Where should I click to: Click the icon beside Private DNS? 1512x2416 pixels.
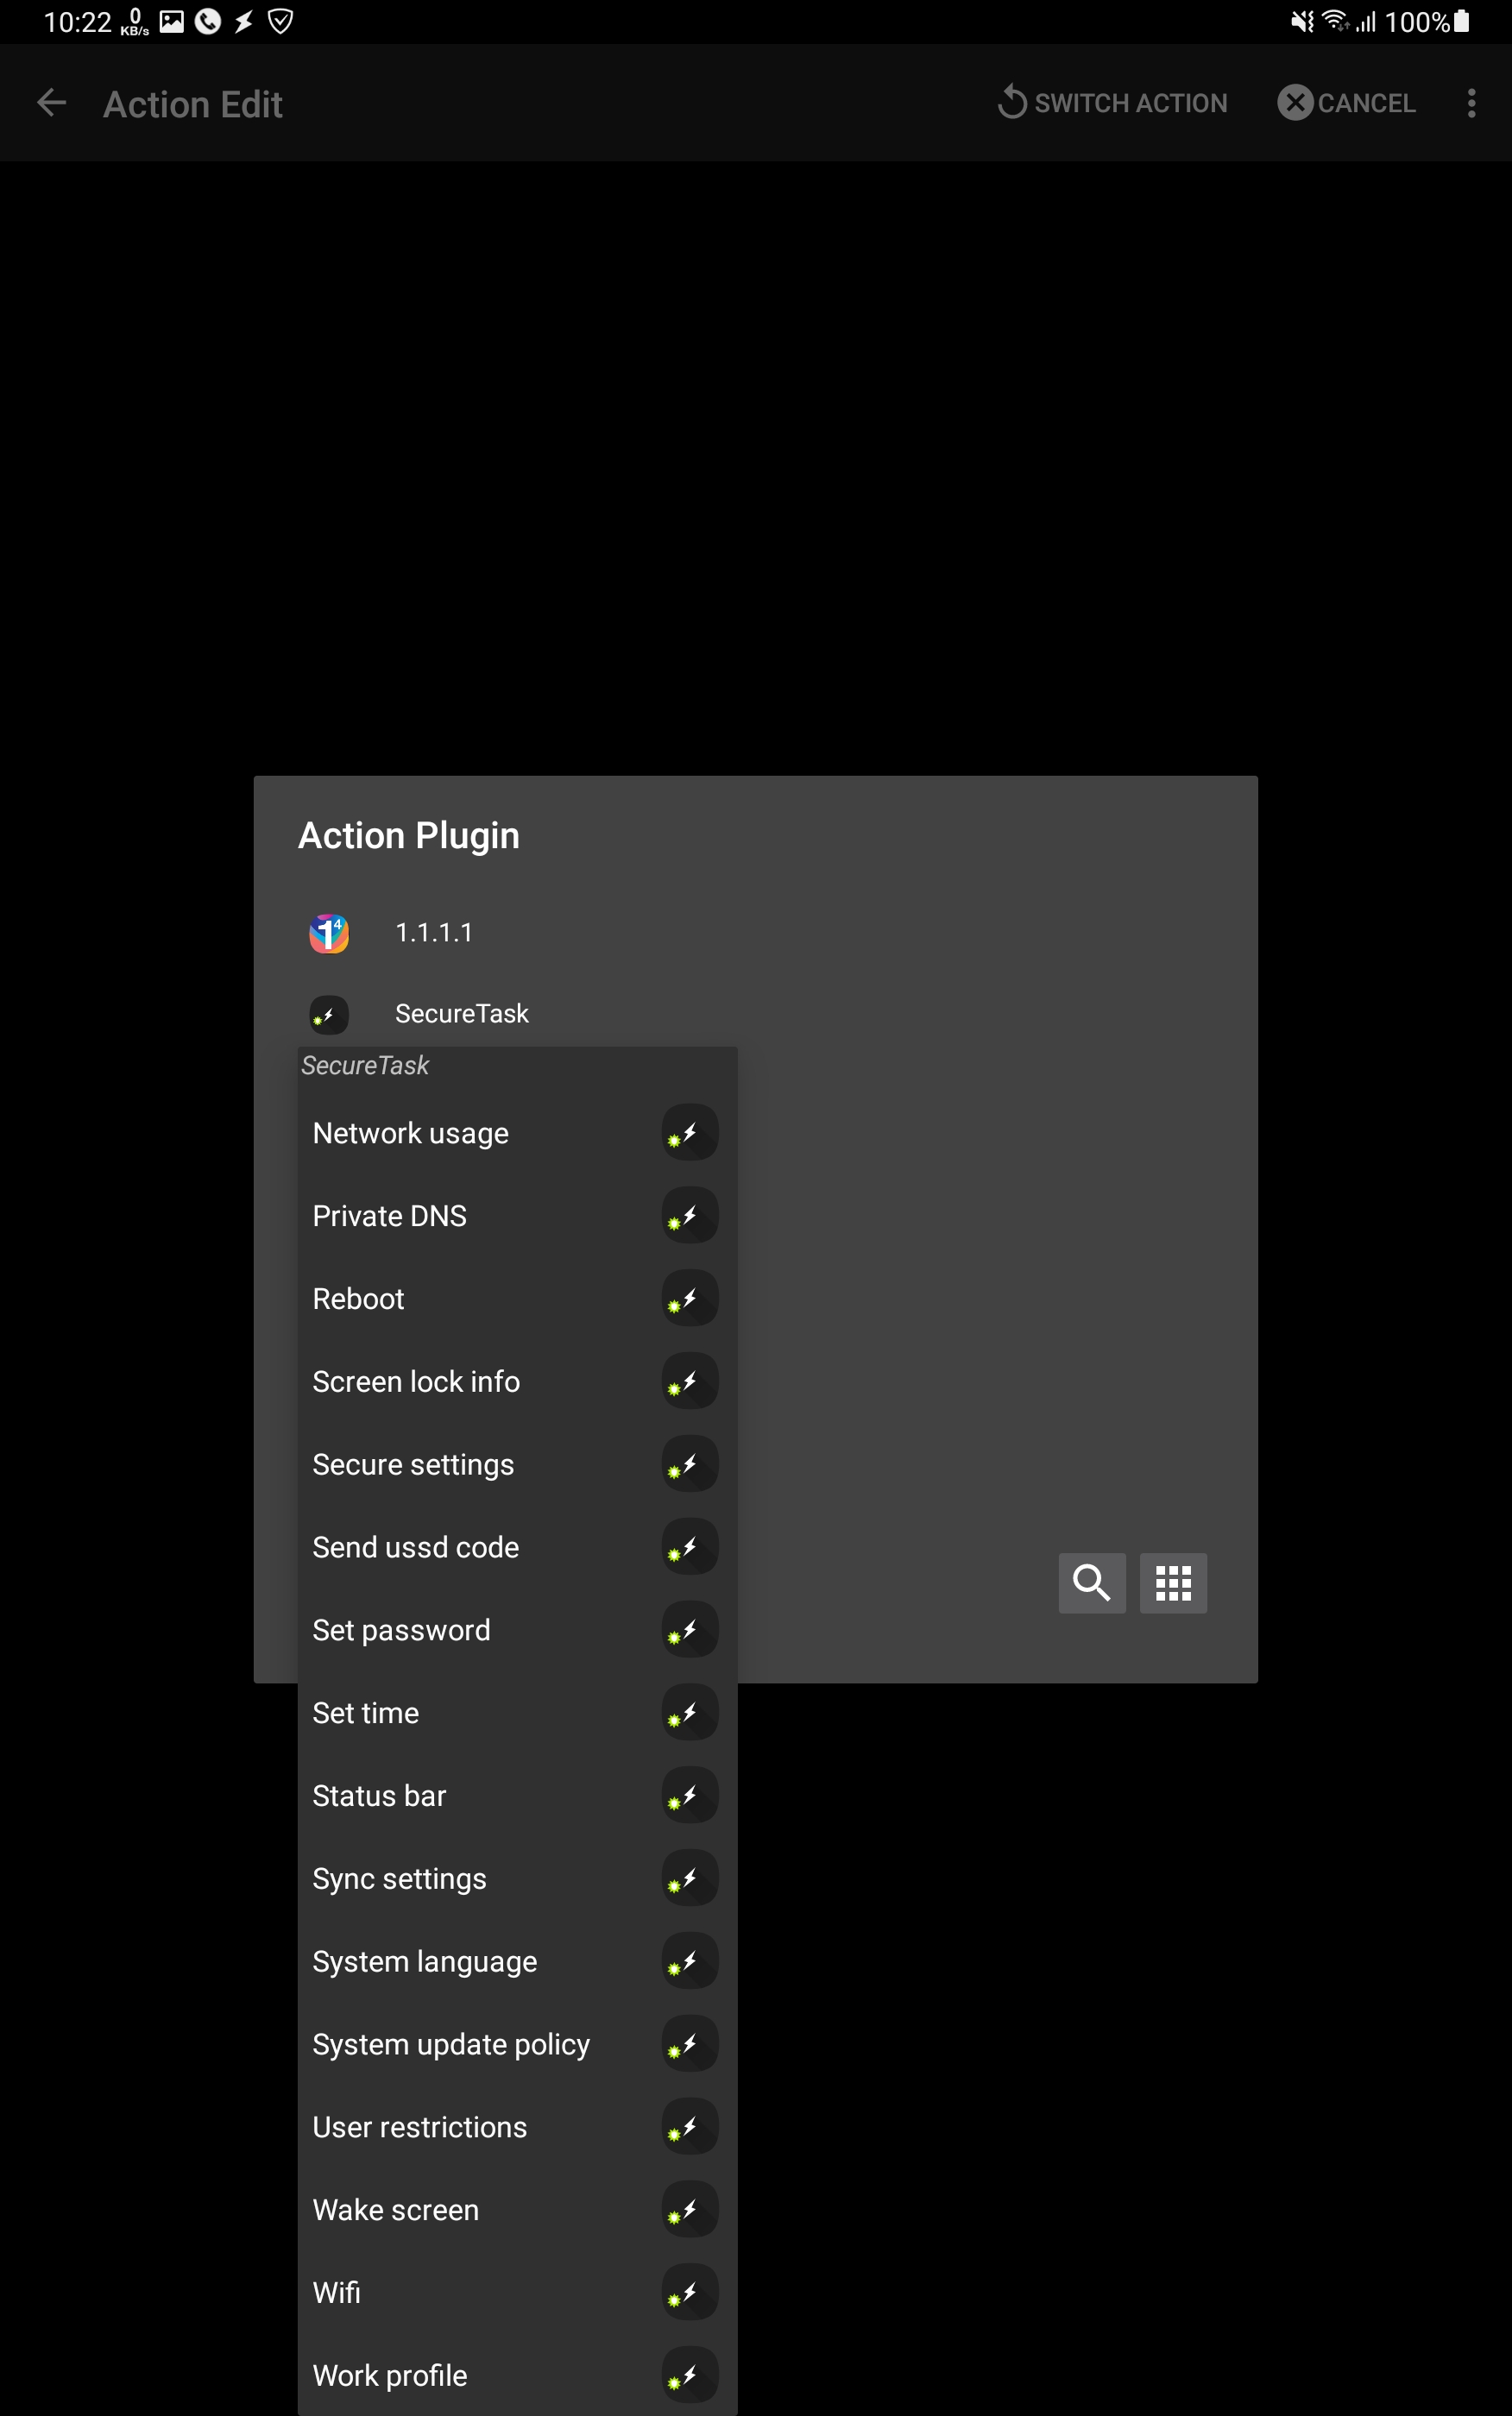[x=690, y=1216]
